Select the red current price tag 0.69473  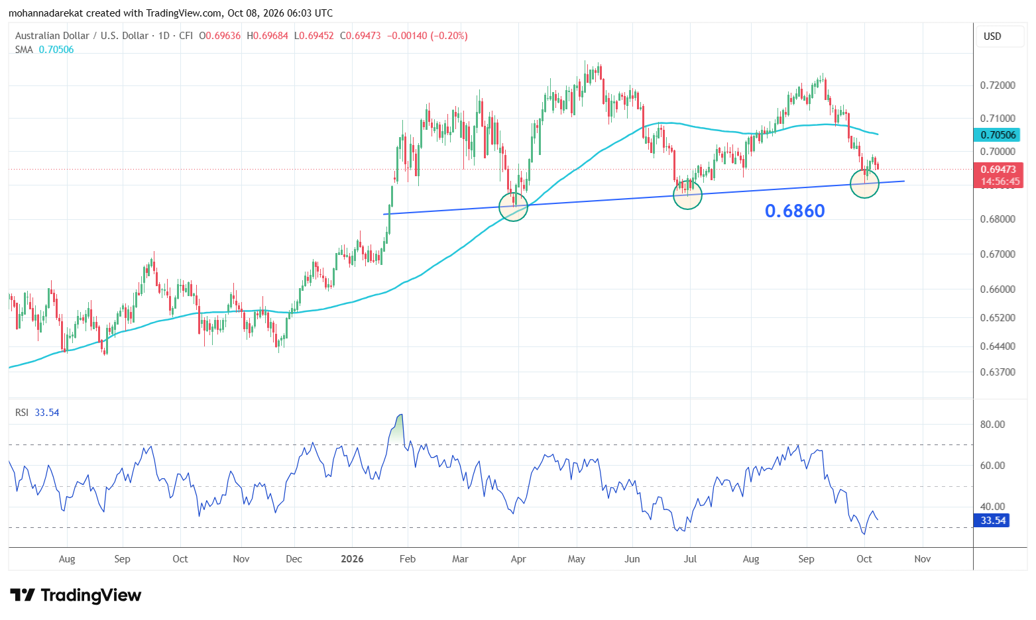[x=998, y=170]
